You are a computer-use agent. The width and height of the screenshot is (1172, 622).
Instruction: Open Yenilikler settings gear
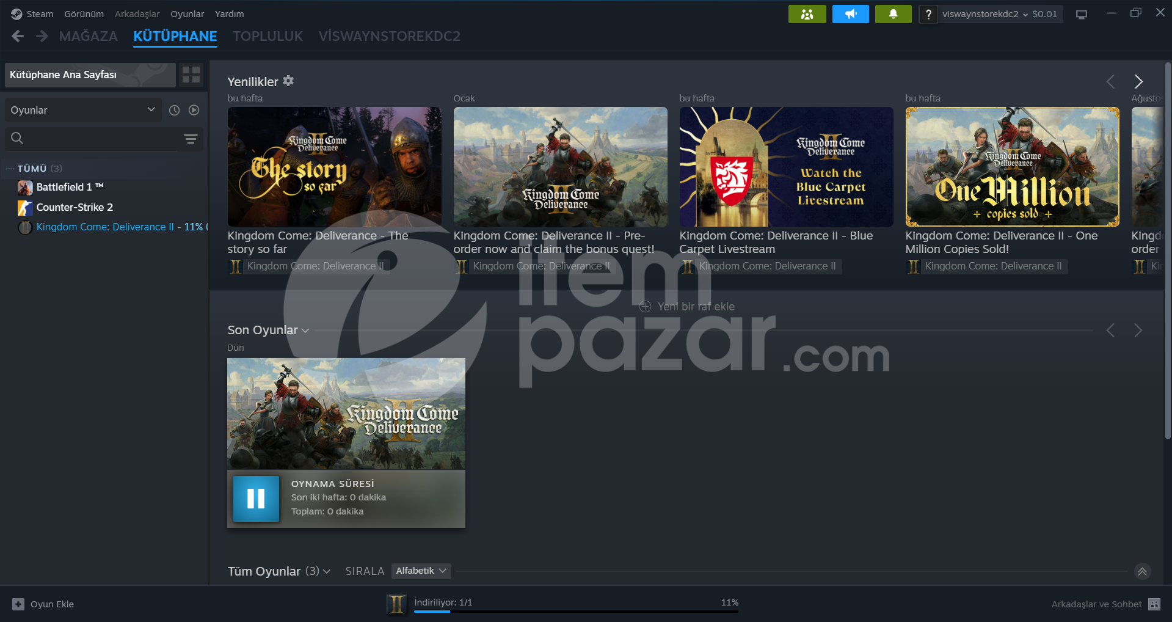coord(288,81)
